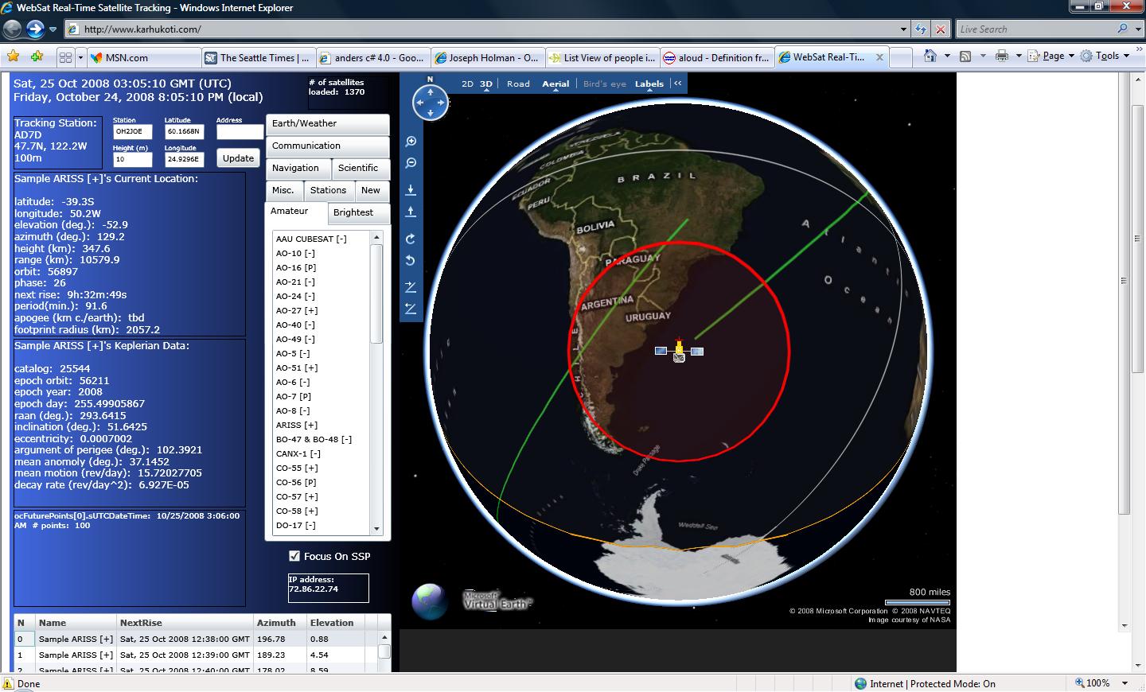Screen dimensions: 1146x692
Task: Click the Station callsign input field
Action: coord(132,131)
